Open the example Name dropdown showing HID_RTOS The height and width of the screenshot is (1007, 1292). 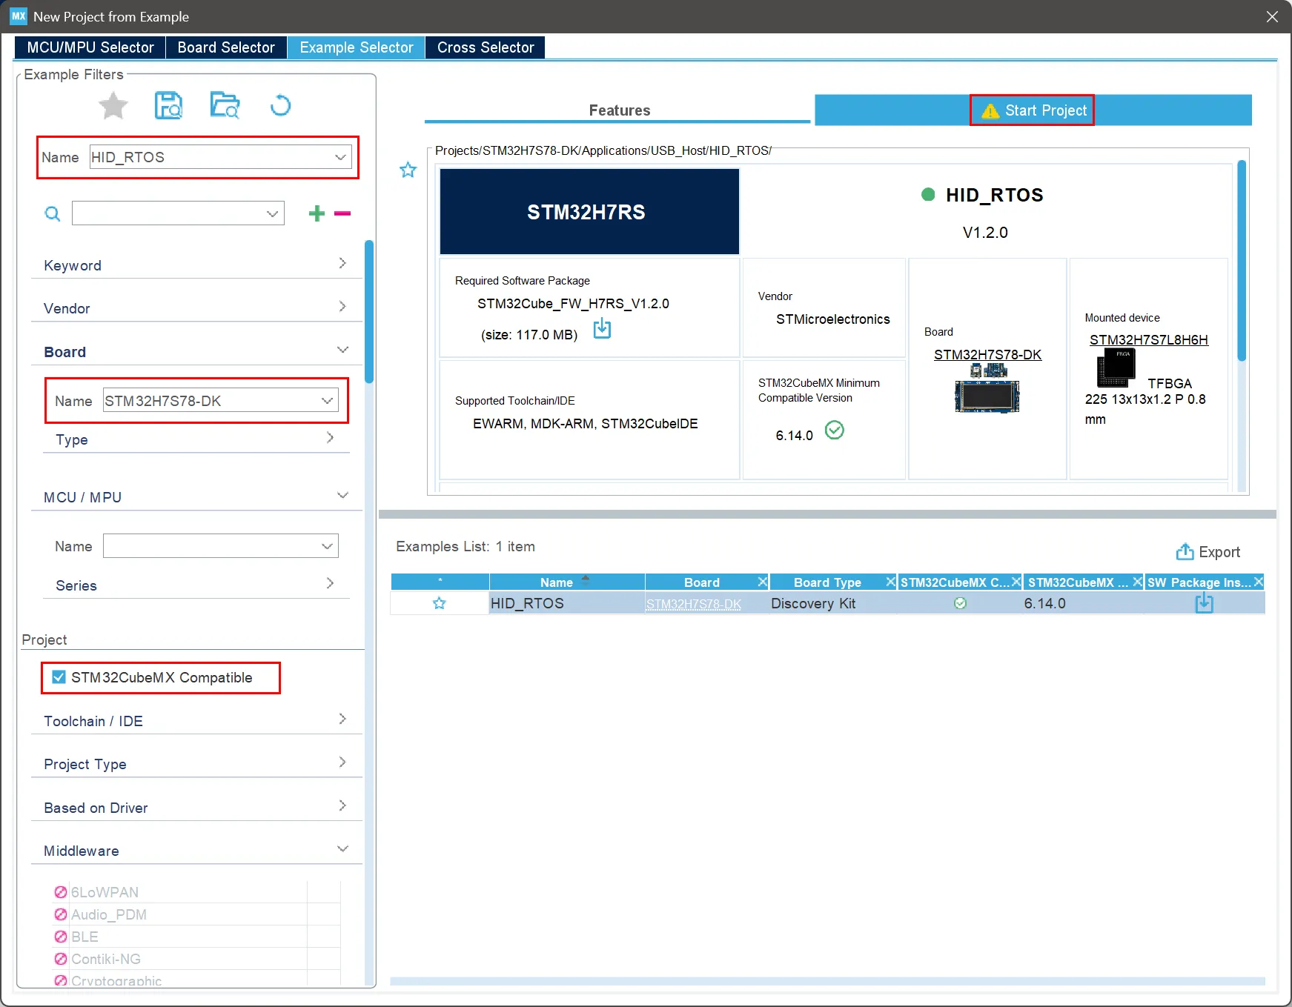pos(340,157)
